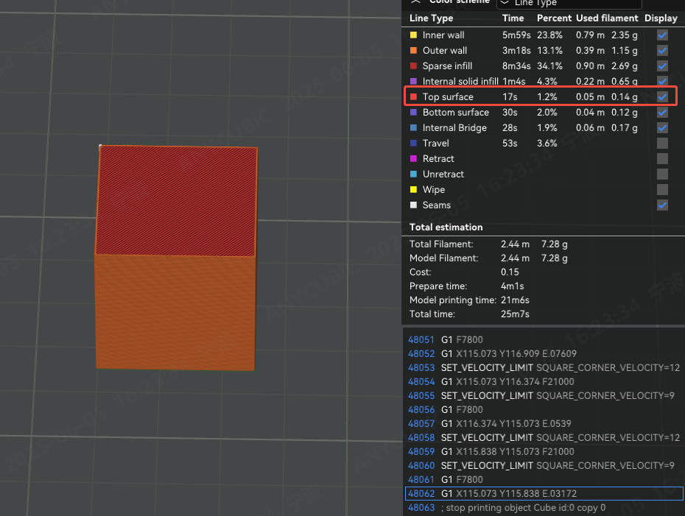Click the Total estimation heading
685x516 pixels.
coord(446,227)
